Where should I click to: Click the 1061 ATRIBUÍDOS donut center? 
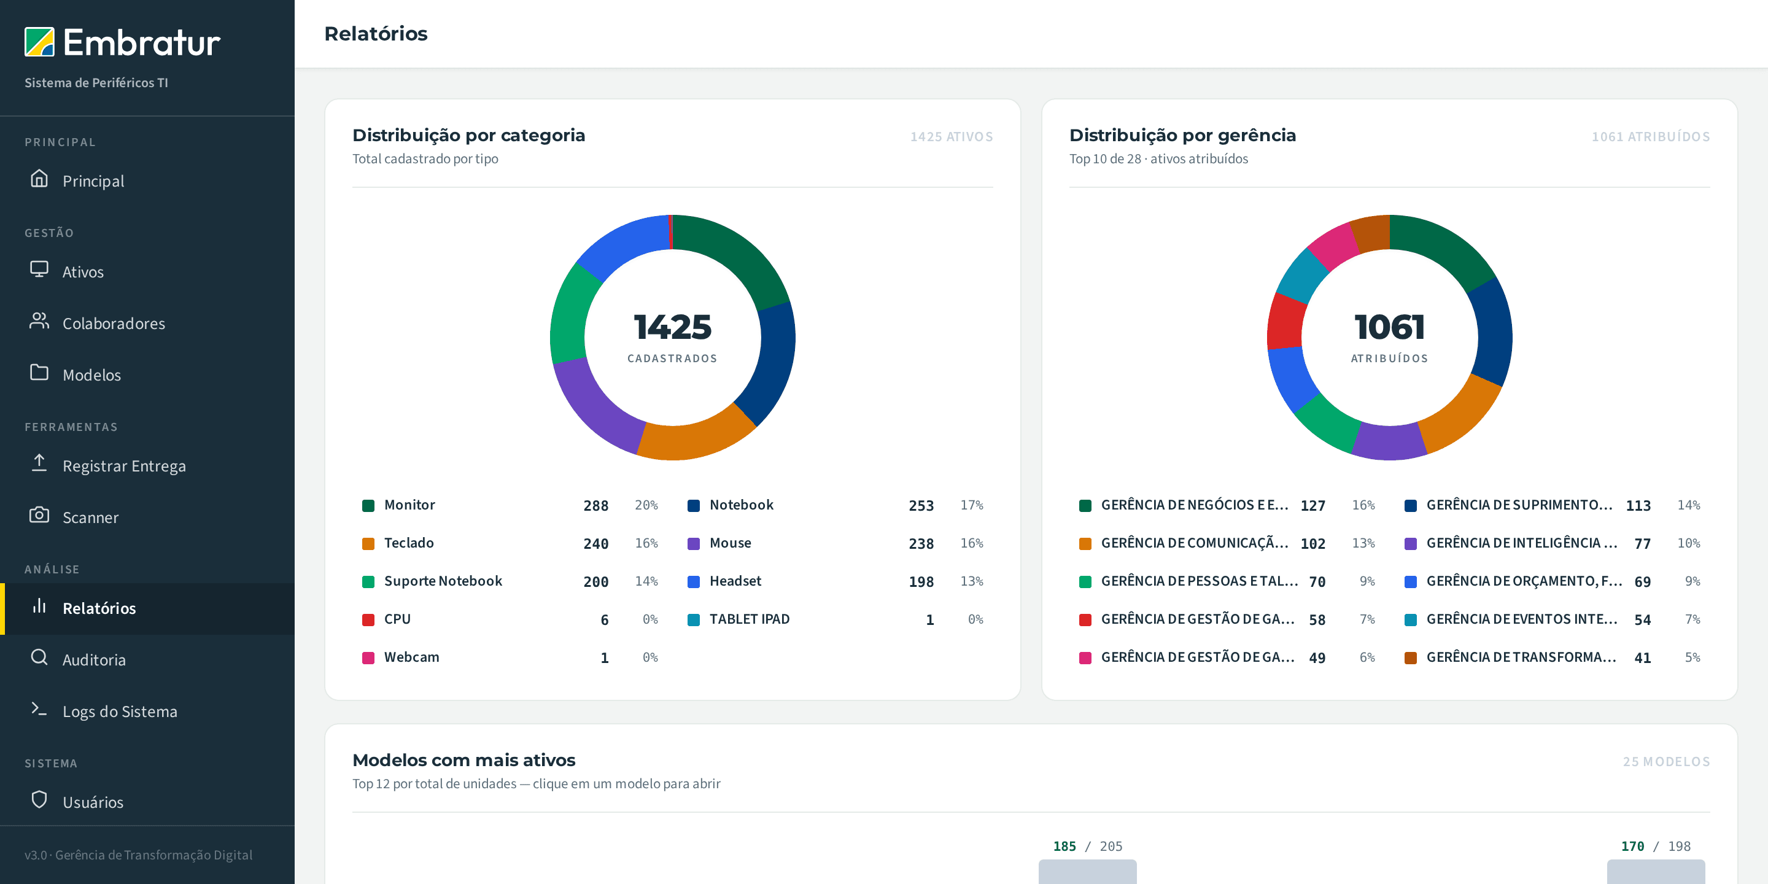pyautogui.click(x=1389, y=336)
